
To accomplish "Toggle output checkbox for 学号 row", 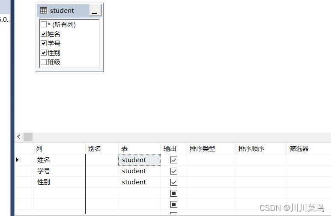I will click(x=174, y=171).
